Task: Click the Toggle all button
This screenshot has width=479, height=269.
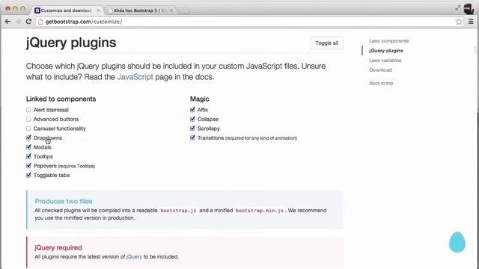Action: (x=326, y=43)
